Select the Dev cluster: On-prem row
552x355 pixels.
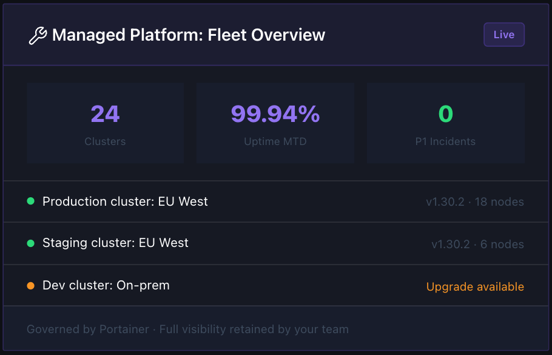[x=275, y=285]
